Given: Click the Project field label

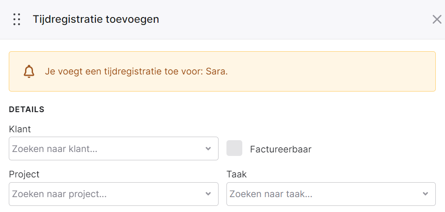Looking at the screenshot, I should (x=24, y=174).
